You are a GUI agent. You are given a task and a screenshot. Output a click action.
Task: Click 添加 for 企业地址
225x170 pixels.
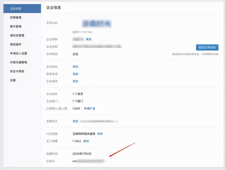75,66
